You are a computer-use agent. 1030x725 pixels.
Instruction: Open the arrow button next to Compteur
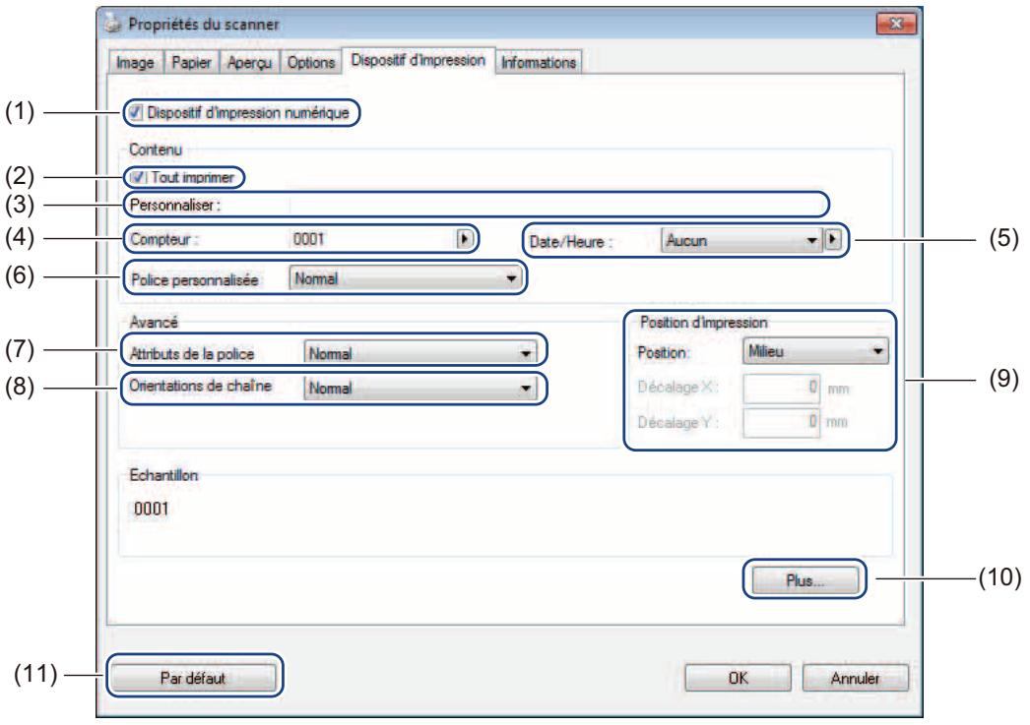(x=465, y=239)
